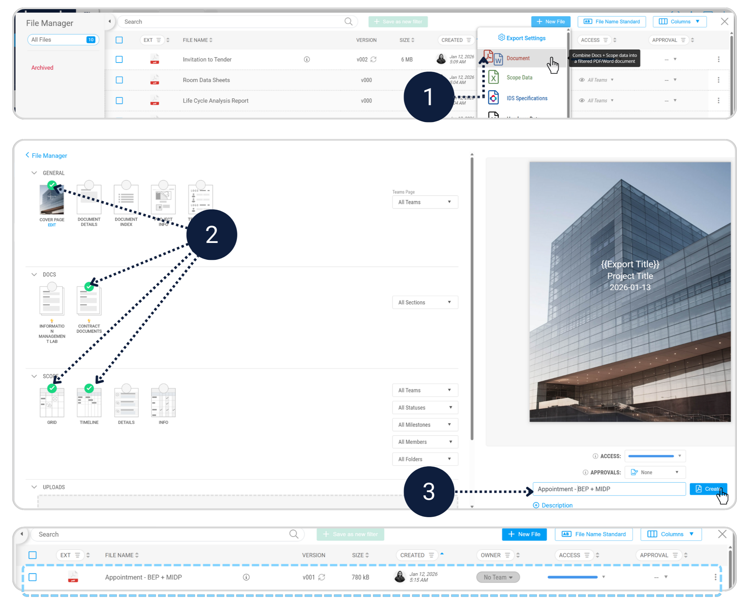Choose Scope Data export option

click(519, 78)
